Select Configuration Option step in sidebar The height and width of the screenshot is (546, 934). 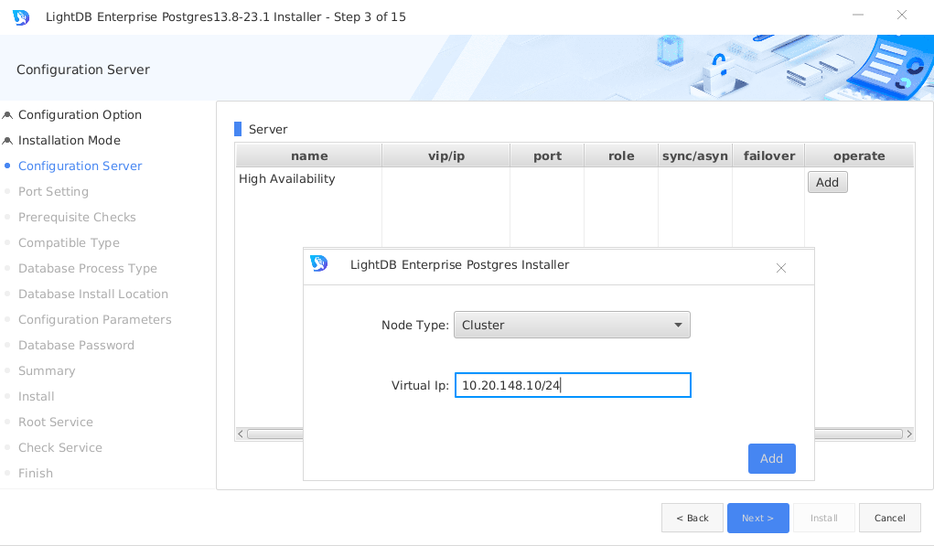(x=80, y=115)
